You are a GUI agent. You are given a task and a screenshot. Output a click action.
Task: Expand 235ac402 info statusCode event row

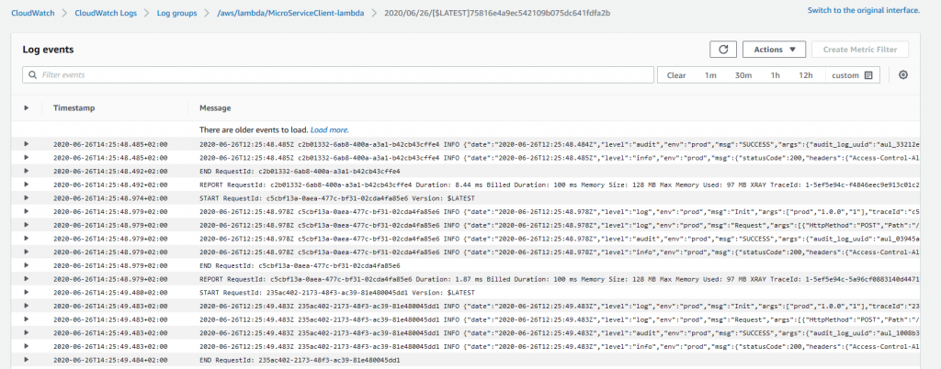(26, 346)
